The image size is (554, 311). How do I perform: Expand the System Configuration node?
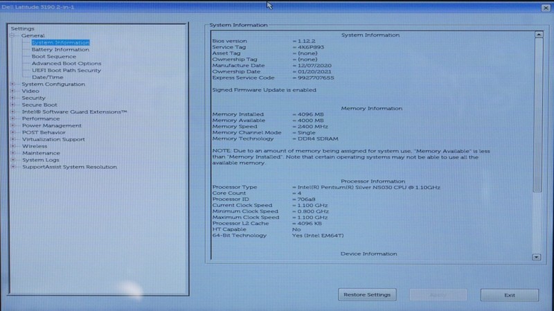pyautogui.click(x=12, y=84)
